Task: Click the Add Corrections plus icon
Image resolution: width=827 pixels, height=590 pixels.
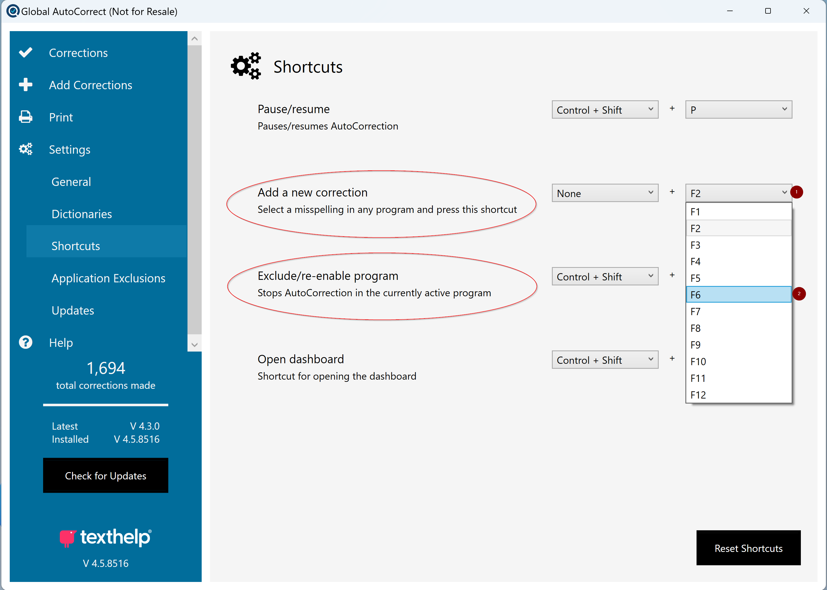Action: pos(26,85)
